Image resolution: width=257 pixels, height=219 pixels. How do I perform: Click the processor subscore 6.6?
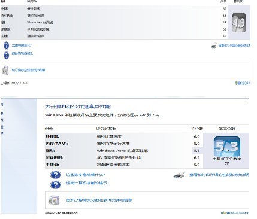pos(196,136)
